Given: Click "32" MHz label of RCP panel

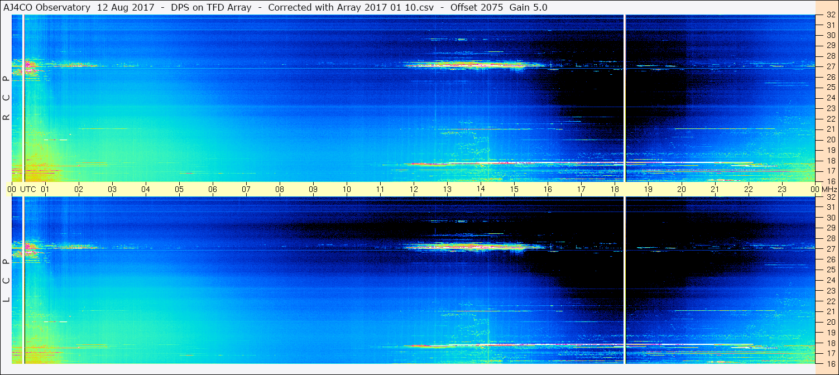Looking at the screenshot, I should click(x=830, y=15).
